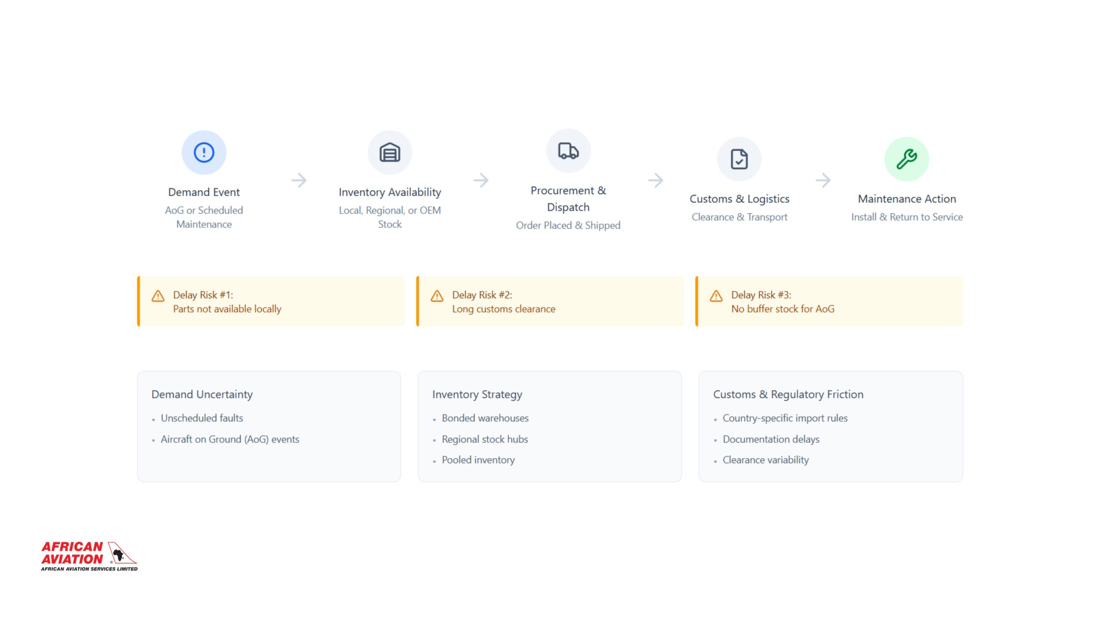Select the Demand Uncertainty card heading
Viewport: 1100px width, 618px height.
coord(202,394)
